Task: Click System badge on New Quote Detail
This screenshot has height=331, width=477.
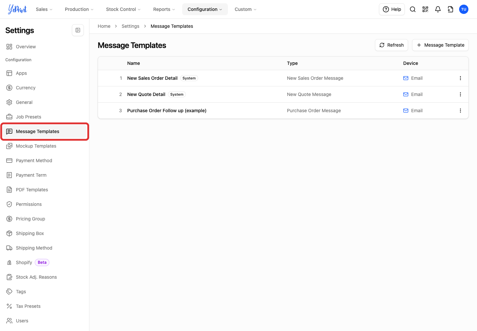Action: 177,94
